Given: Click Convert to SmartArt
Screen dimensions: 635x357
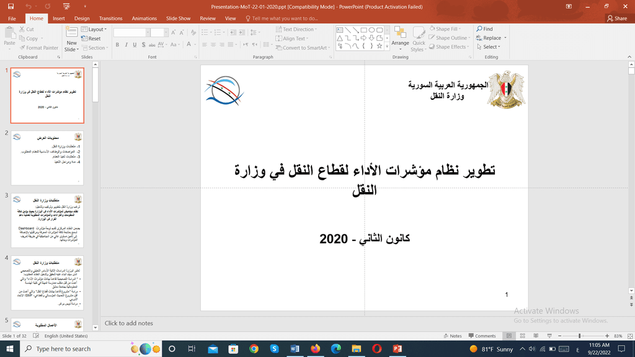Looking at the screenshot, I should tap(303, 48).
